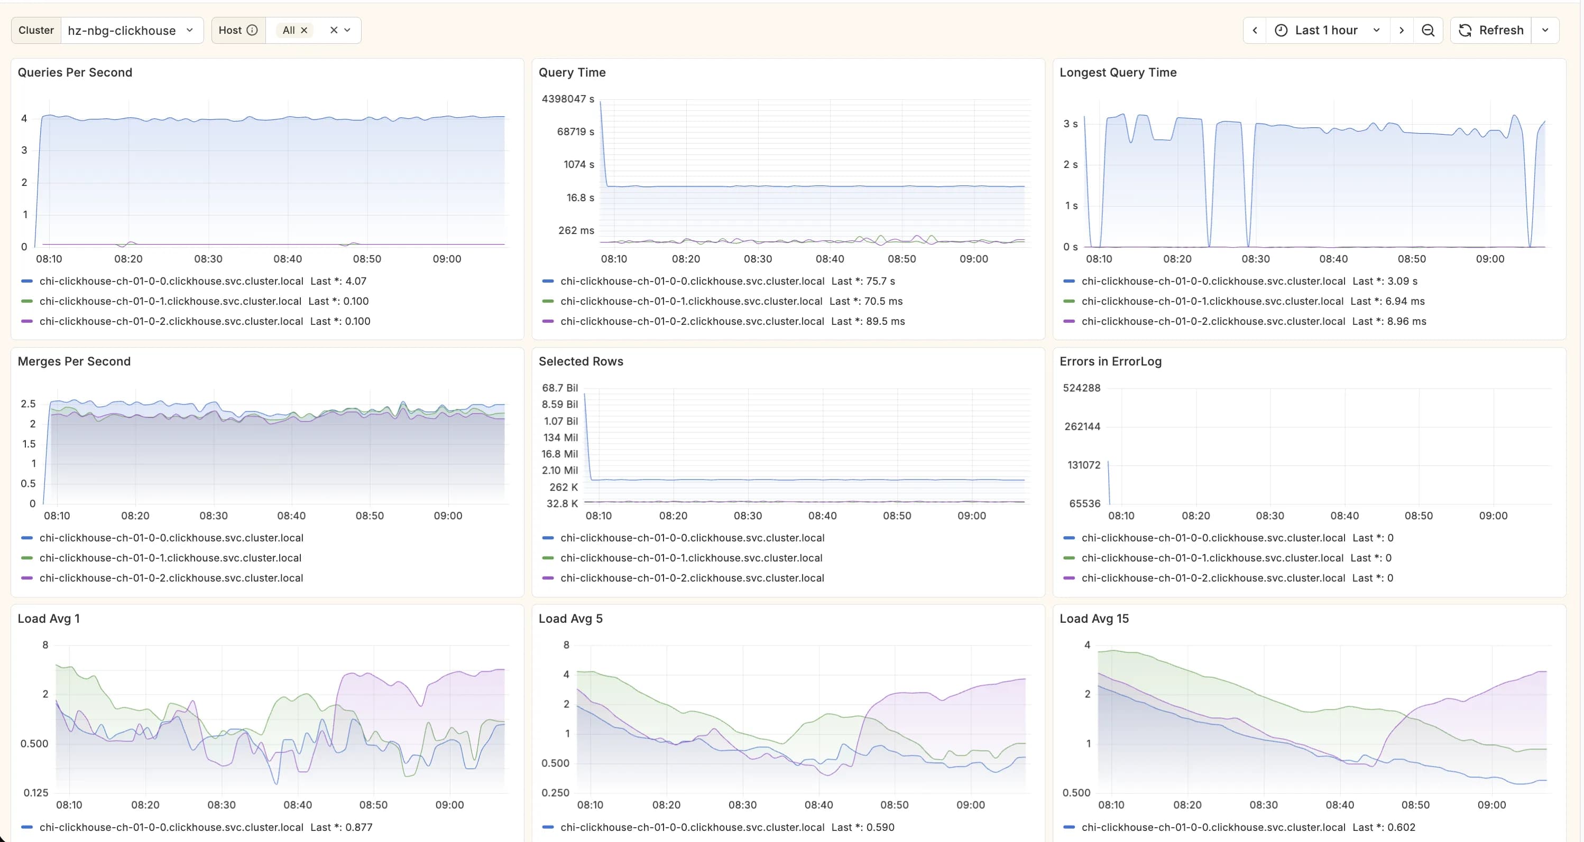
Task: Click the zoom out magnifier icon
Action: [x=1429, y=30]
